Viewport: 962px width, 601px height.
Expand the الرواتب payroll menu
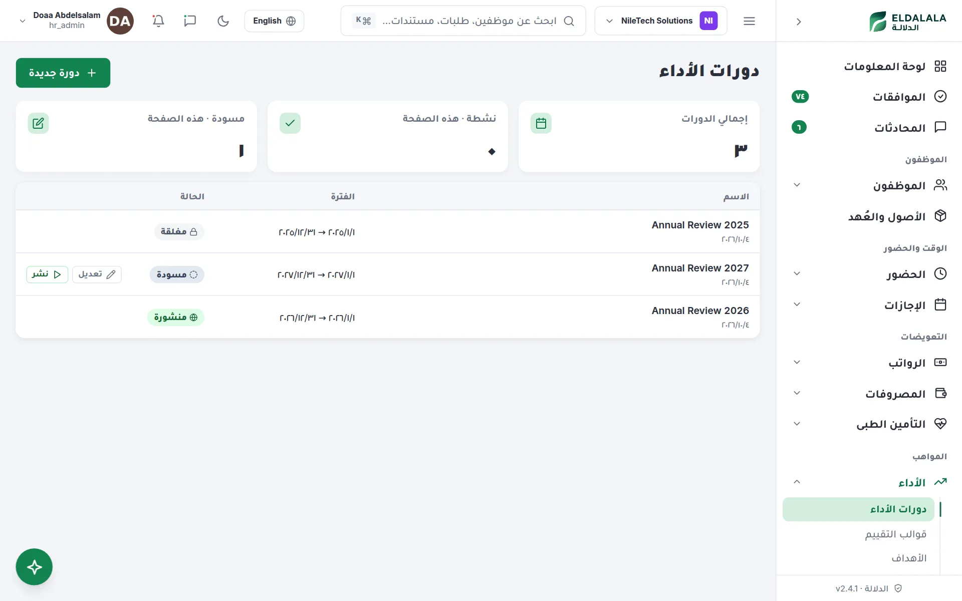tap(869, 363)
